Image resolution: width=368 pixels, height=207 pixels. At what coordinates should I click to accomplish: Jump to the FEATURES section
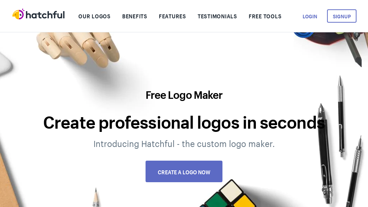(x=172, y=17)
